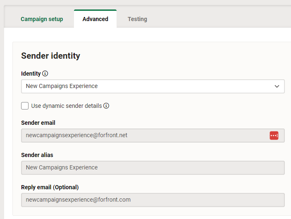
Task: Click the Sender email label
Action: pos(38,123)
